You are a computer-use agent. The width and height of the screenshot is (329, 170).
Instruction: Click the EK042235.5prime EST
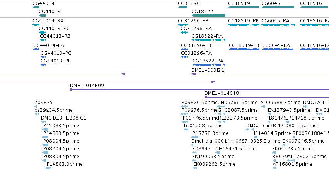click(x=273, y=153)
